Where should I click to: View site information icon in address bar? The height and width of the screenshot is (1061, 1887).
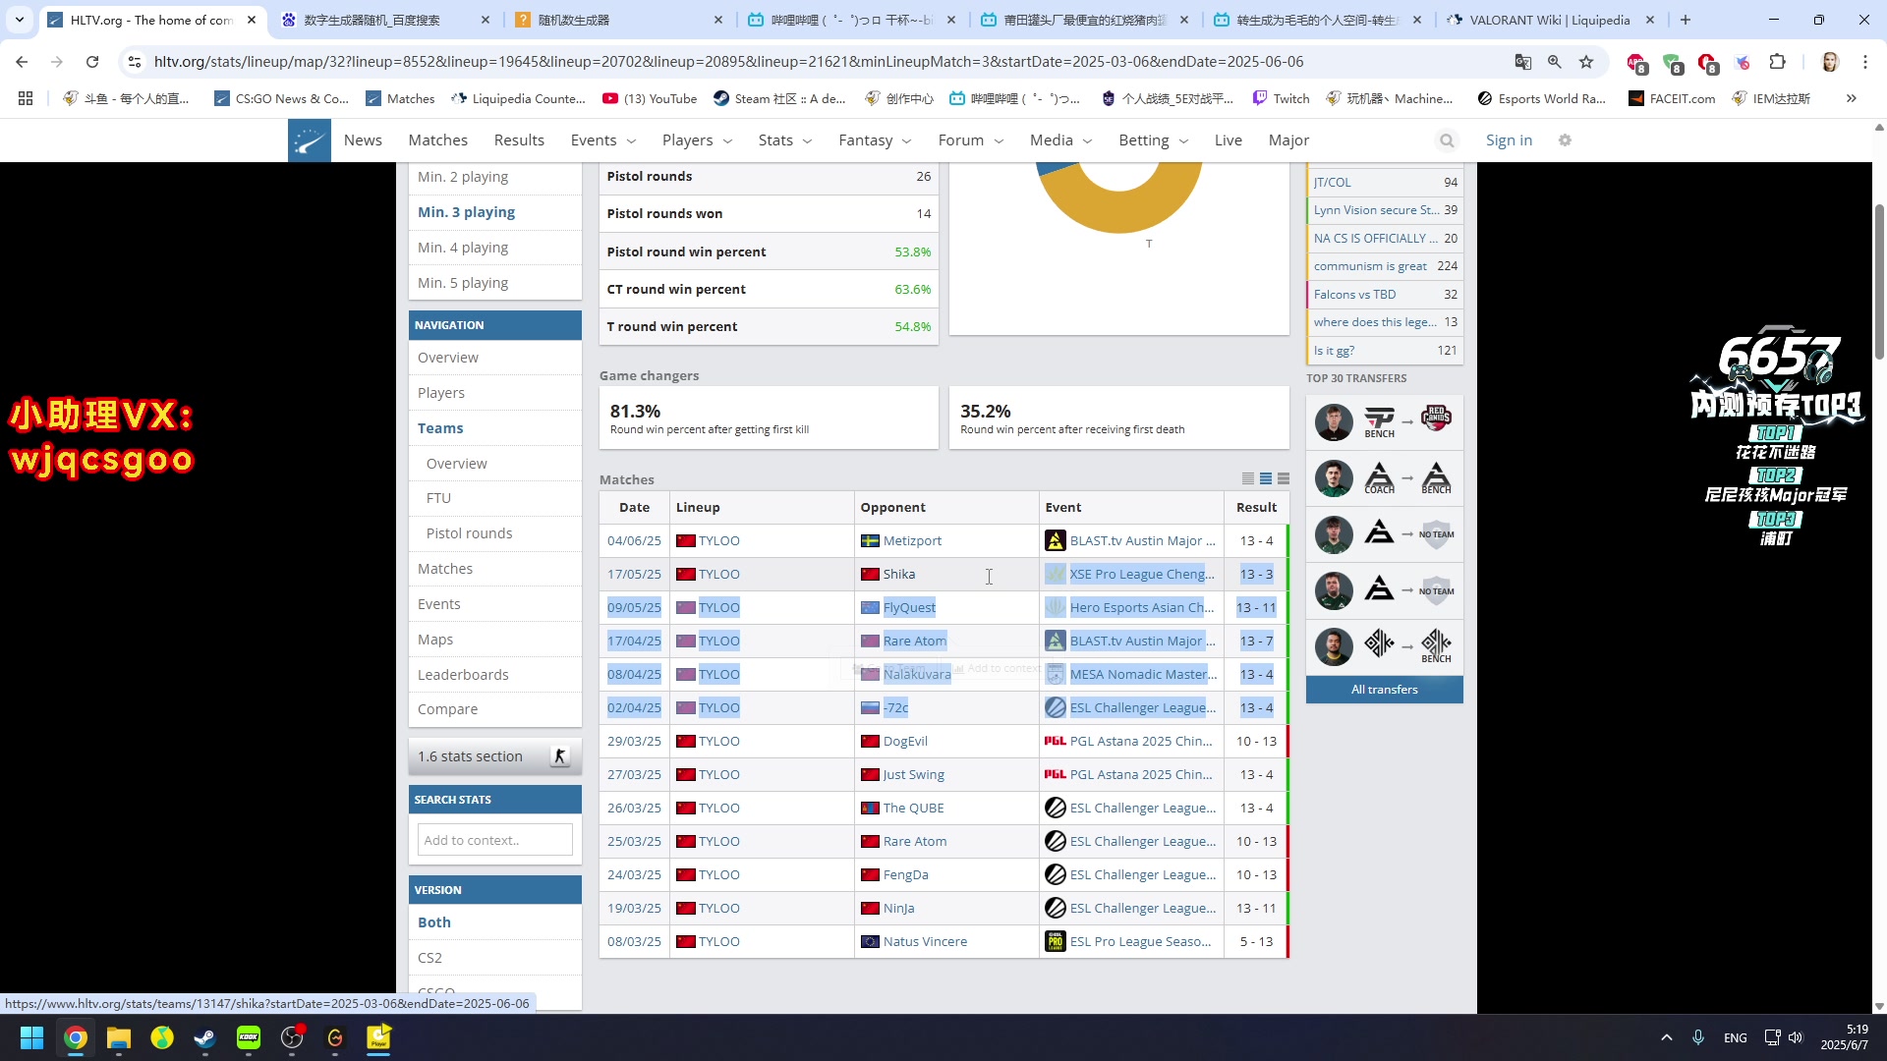[135, 62]
